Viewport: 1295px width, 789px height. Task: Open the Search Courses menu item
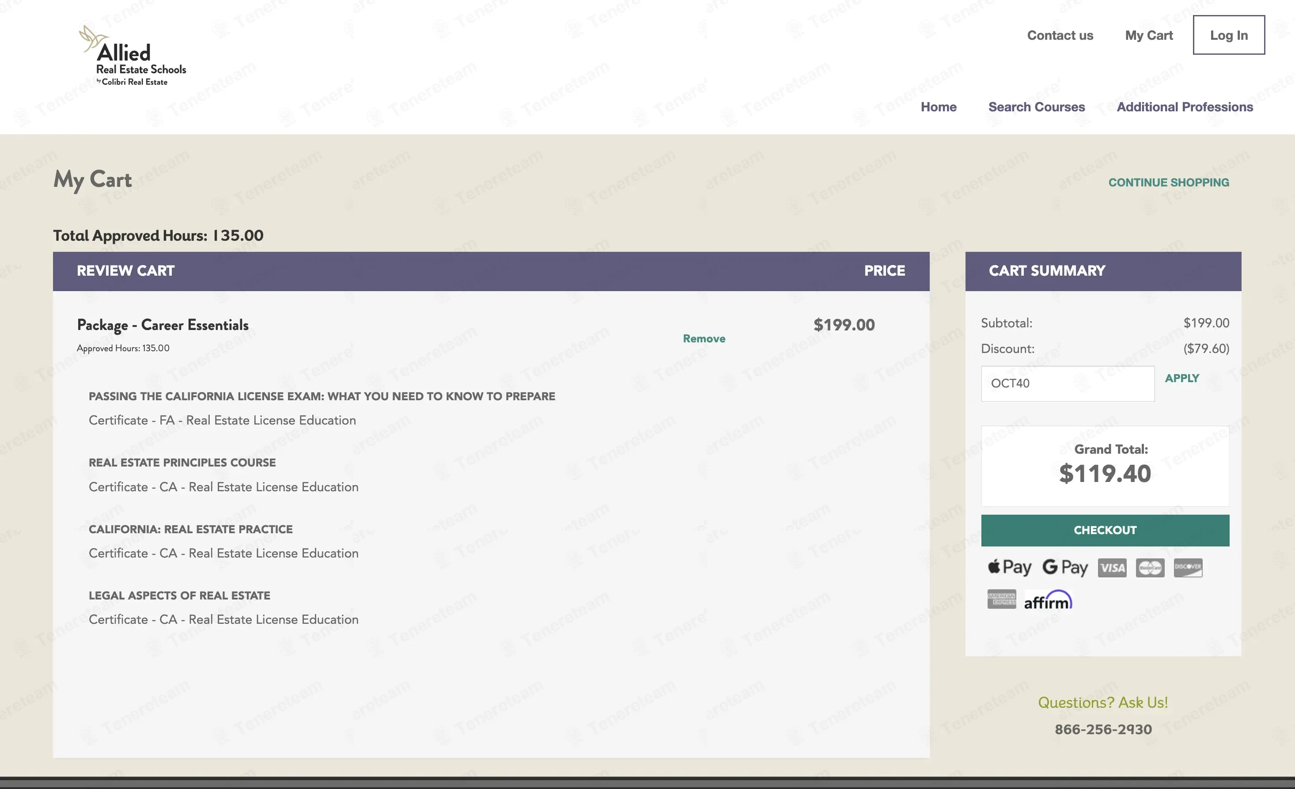(x=1036, y=107)
